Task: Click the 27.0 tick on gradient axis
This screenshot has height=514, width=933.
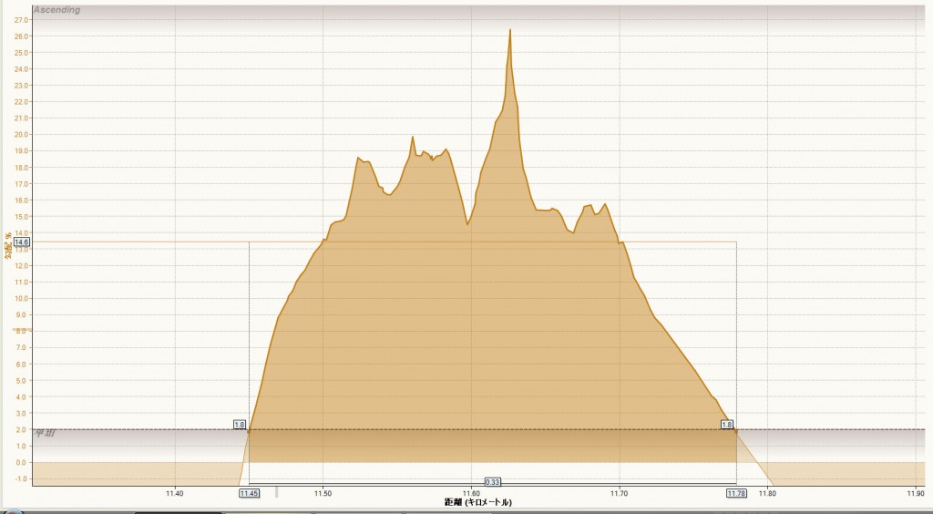Action: [x=22, y=19]
